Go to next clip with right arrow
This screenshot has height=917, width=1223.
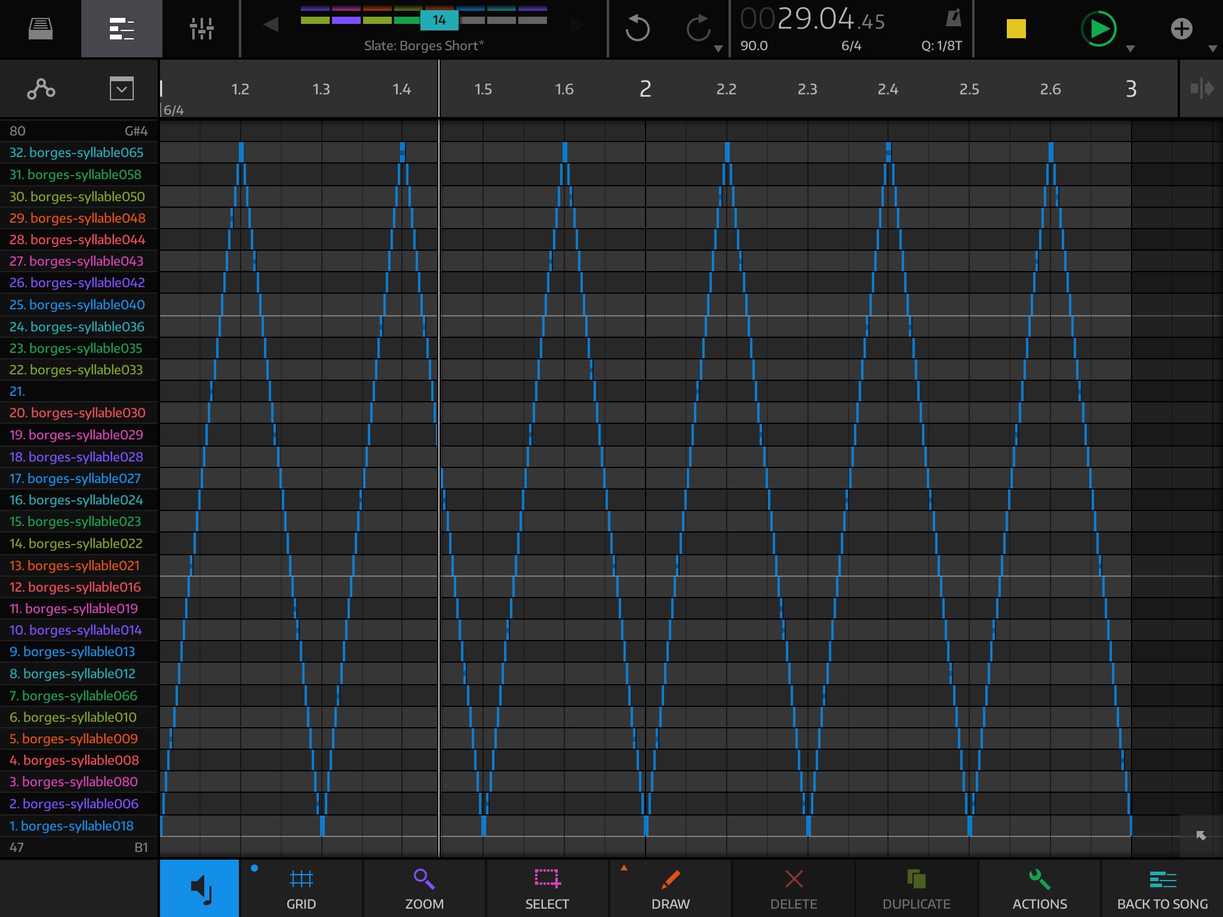tap(577, 24)
